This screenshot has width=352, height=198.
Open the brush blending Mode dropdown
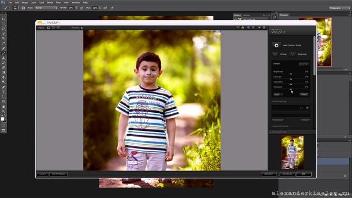click(x=46, y=8)
